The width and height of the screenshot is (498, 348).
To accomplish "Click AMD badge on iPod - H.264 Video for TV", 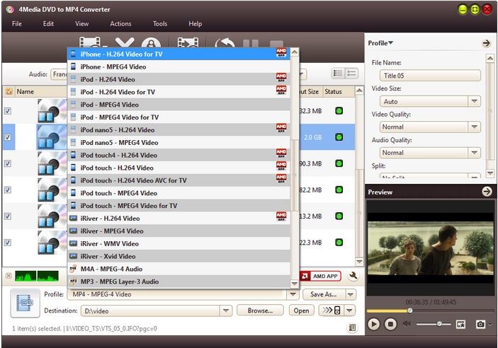I will point(281,90).
